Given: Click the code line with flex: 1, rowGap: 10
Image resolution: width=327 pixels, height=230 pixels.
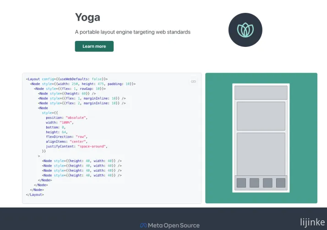Looking at the screenshot, I should [70, 89].
